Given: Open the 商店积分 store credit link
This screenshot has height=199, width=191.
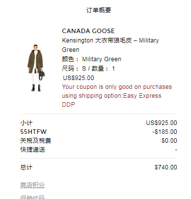Looking at the screenshot, I should pyautogui.click(x=33, y=185).
